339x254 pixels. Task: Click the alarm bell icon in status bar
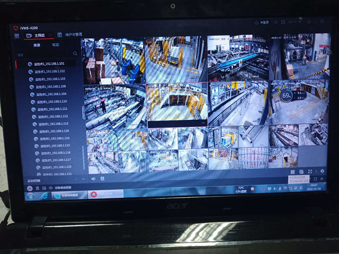30,188
